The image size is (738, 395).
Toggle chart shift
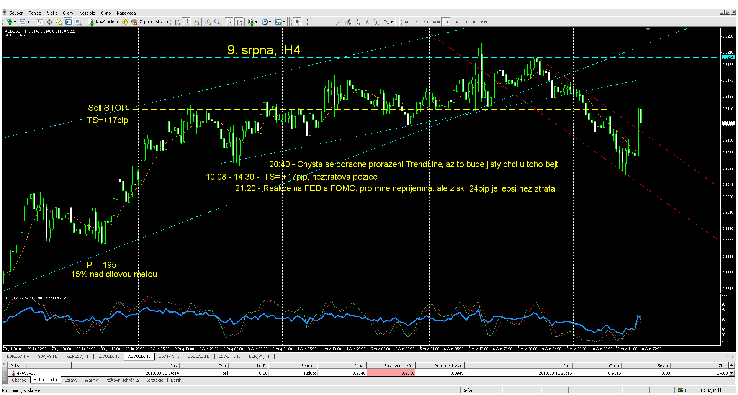pyautogui.click(x=239, y=22)
